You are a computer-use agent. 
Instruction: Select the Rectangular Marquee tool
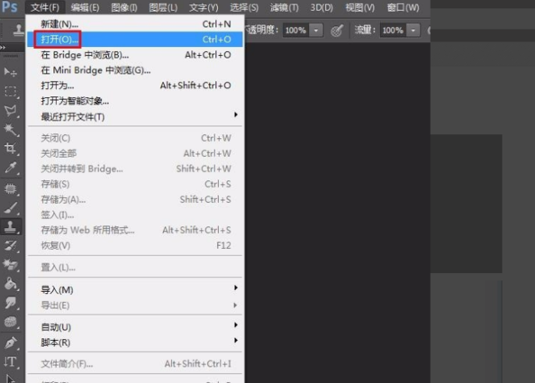11,92
